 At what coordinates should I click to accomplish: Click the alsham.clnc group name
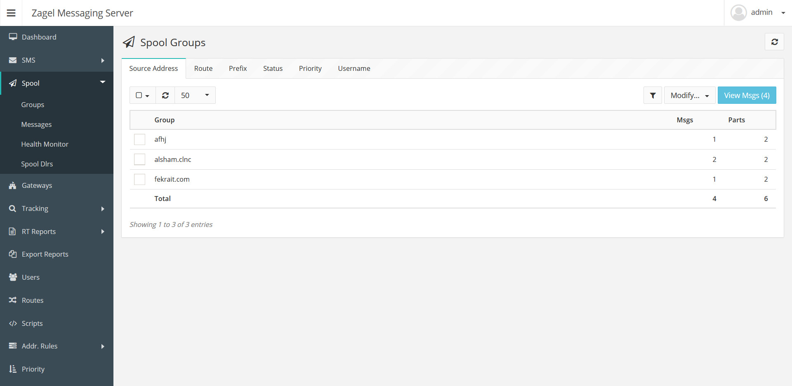coord(172,159)
